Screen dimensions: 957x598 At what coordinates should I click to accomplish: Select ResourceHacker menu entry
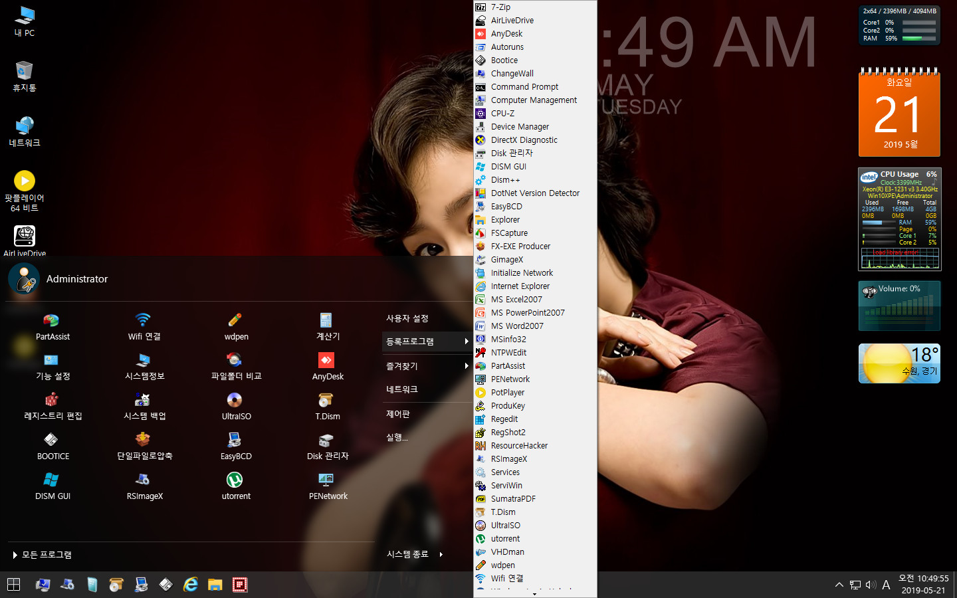click(x=535, y=446)
